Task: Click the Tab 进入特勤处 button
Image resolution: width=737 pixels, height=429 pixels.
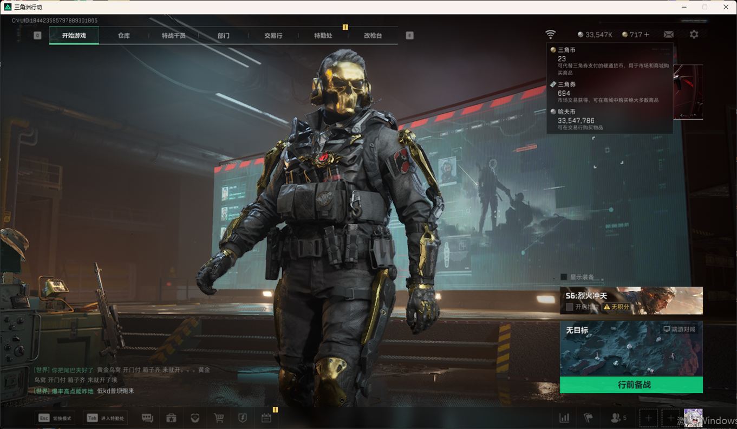Action: click(106, 418)
